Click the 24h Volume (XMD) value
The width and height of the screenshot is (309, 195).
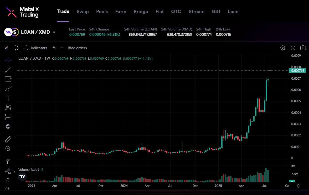point(179,34)
